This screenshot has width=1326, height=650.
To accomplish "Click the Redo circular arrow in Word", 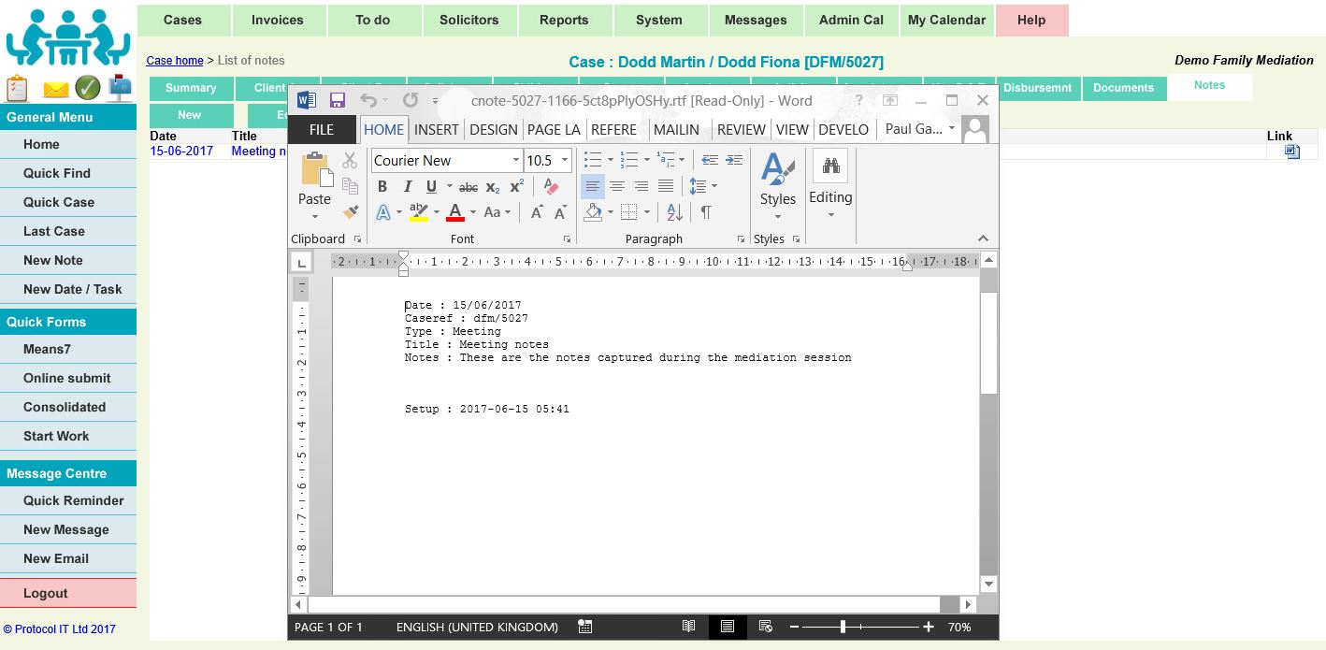I will click(411, 100).
